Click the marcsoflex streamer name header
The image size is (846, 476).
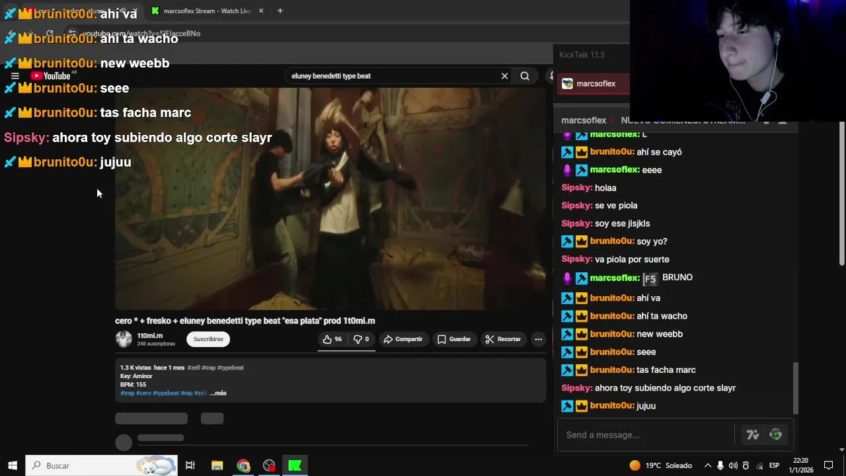click(x=584, y=120)
